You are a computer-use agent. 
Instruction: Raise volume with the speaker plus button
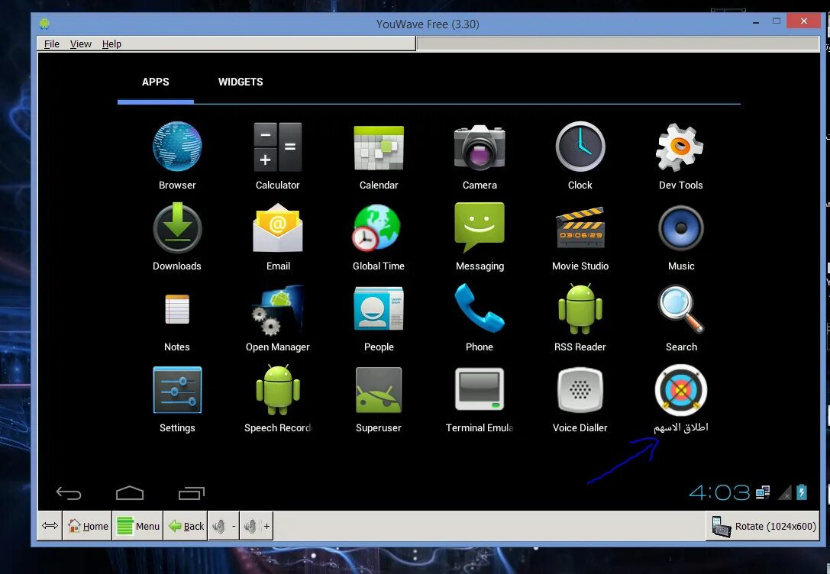257,526
